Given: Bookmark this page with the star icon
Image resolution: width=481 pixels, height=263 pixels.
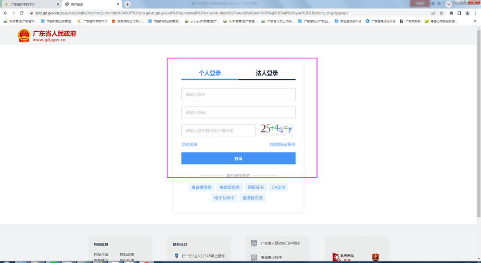Looking at the screenshot, I should click(442, 13).
